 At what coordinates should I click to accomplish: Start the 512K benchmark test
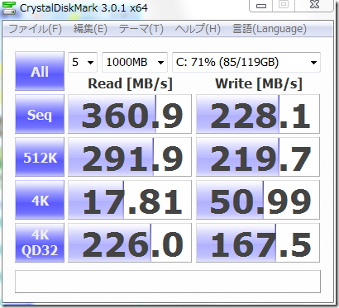(40, 157)
